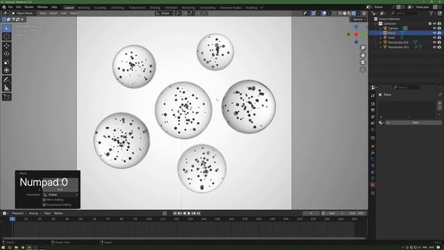Open the timeline Playback menu
Viewport: 444px width, 250px height.
pyautogui.click(x=19, y=213)
